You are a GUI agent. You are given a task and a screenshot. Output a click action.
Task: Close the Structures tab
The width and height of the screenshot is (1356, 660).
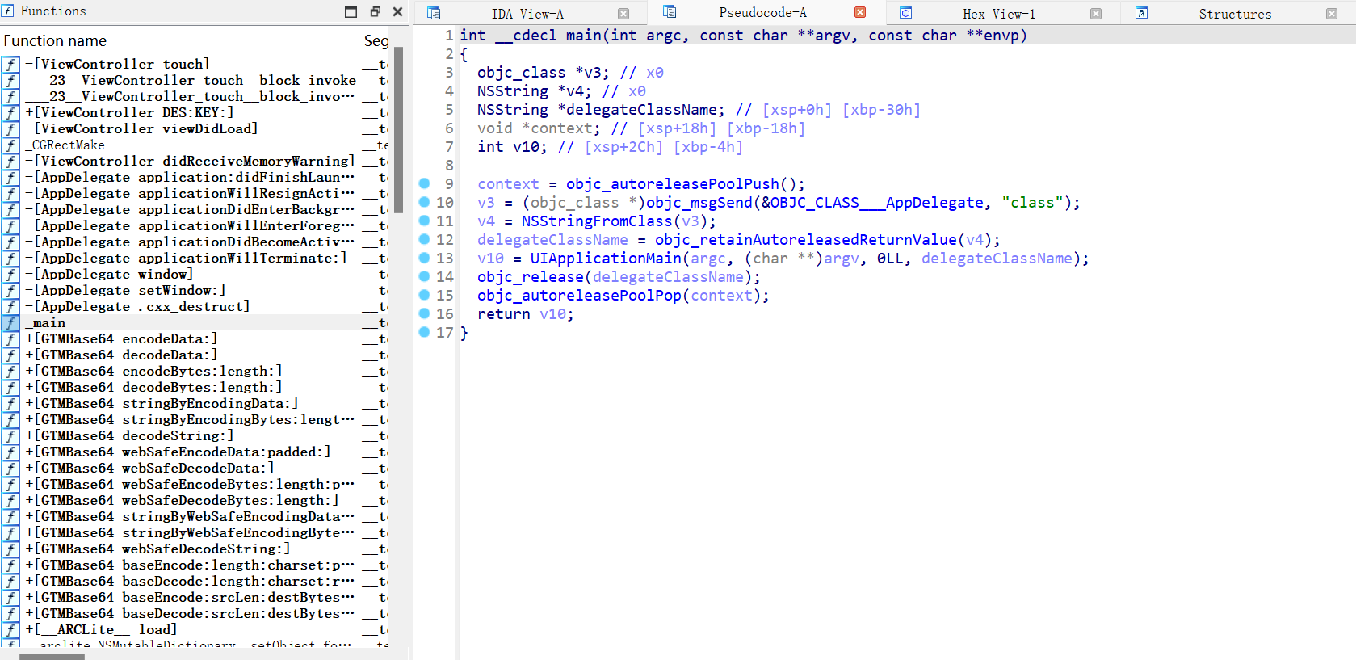1332,14
